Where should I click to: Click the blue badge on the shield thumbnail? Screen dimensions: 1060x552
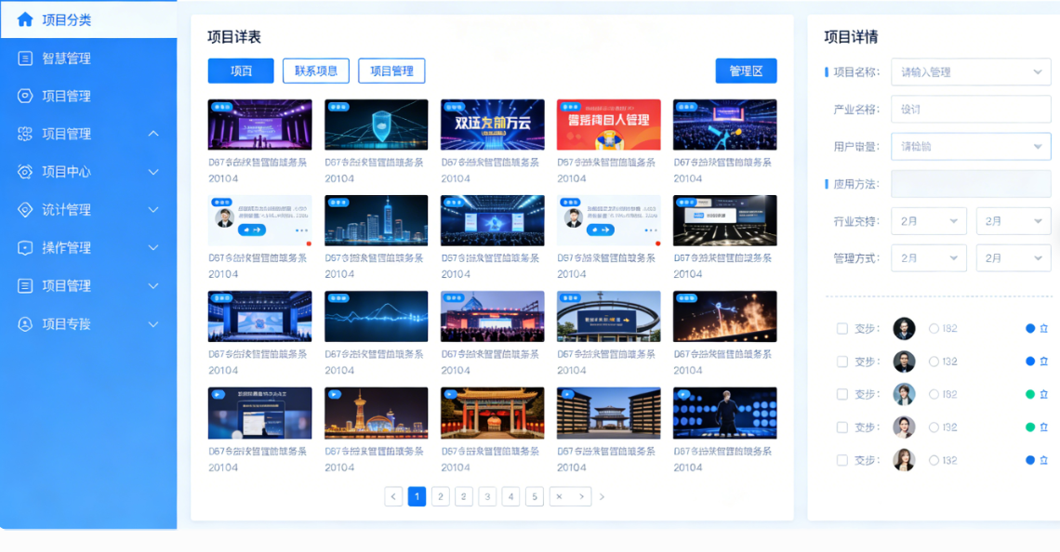point(338,107)
